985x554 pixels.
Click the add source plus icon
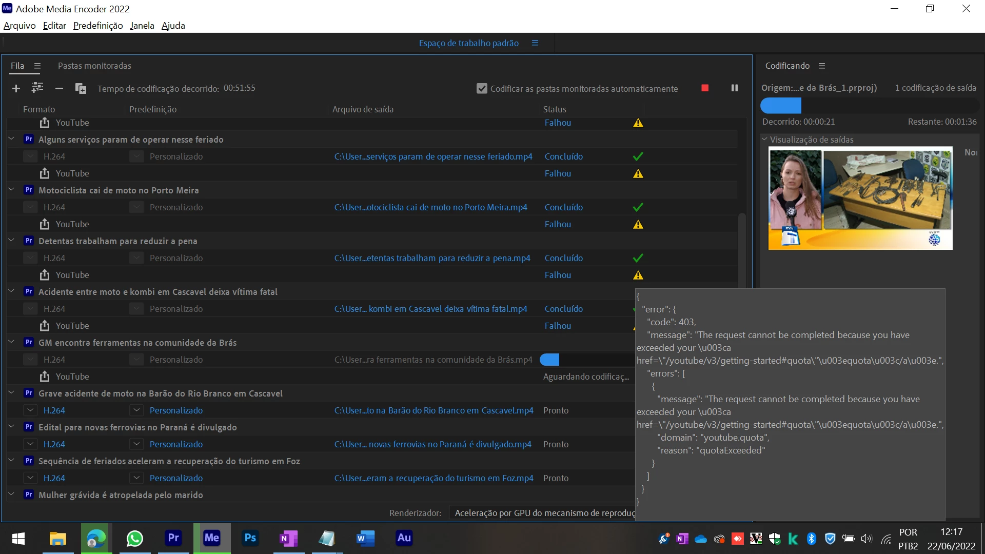click(16, 89)
